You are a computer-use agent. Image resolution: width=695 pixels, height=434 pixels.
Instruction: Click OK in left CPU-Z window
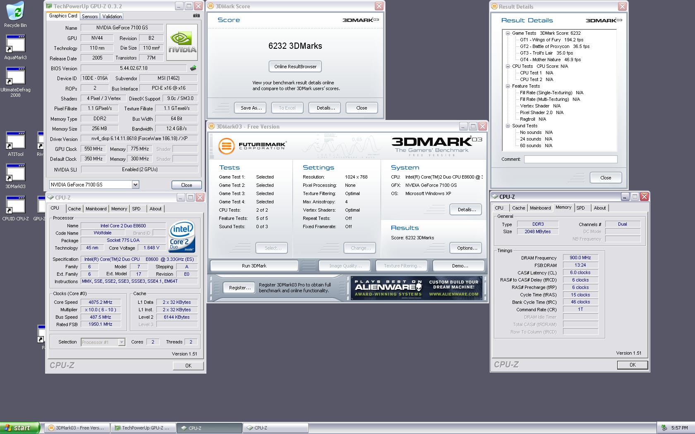(188, 366)
